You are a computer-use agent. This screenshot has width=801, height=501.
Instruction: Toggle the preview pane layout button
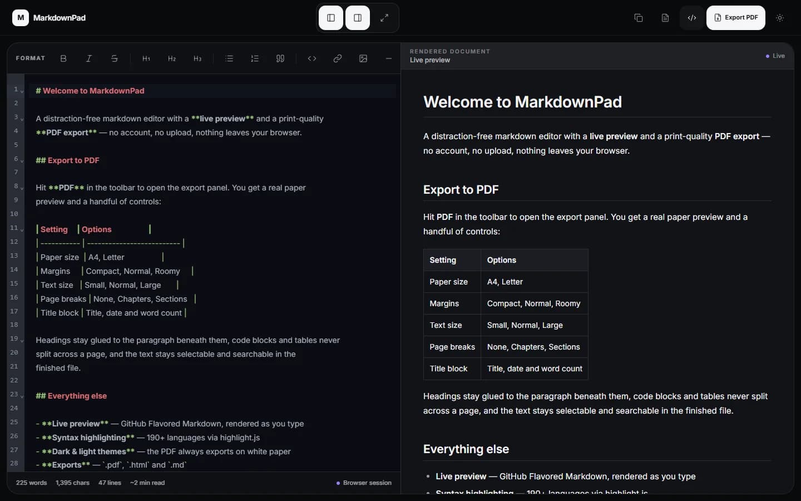pyautogui.click(x=358, y=18)
